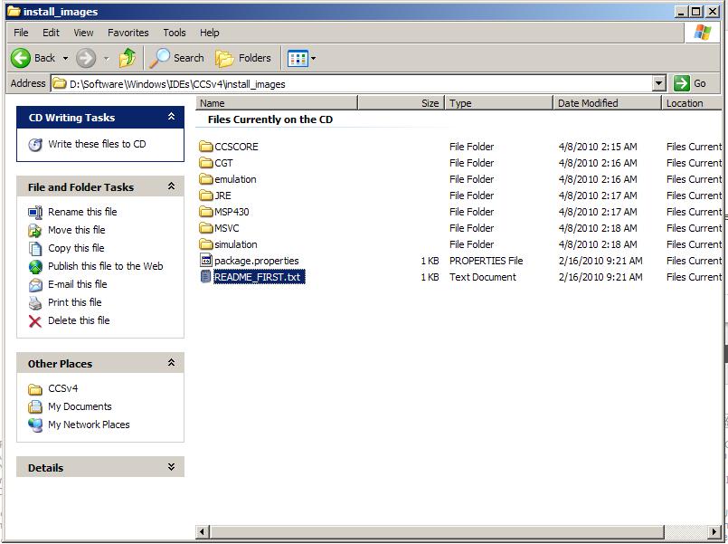This screenshot has width=728, height=544.
Task: Select the README_FIRST.txt file icon
Action: coord(205,277)
